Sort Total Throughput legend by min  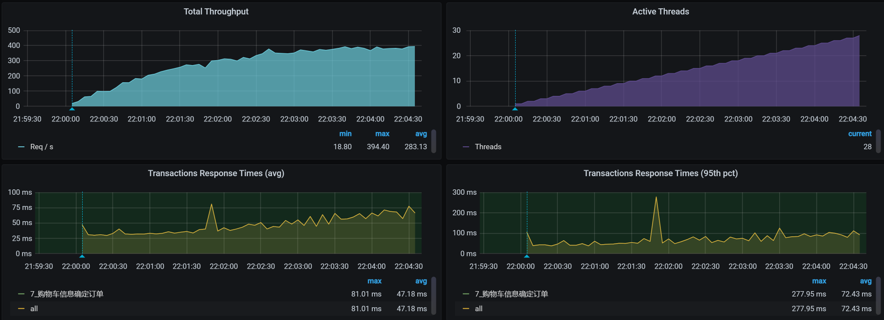coord(345,134)
